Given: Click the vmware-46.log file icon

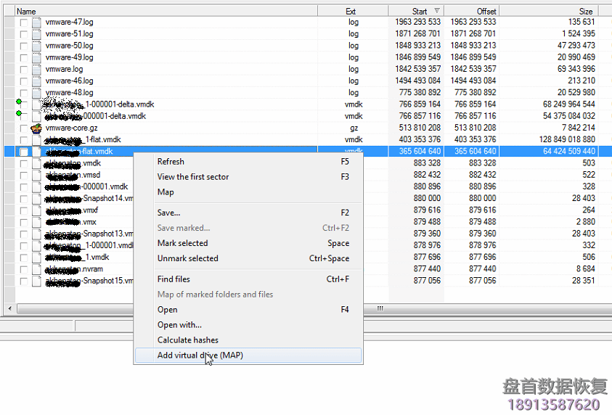Looking at the screenshot, I should pyautogui.click(x=36, y=81).
